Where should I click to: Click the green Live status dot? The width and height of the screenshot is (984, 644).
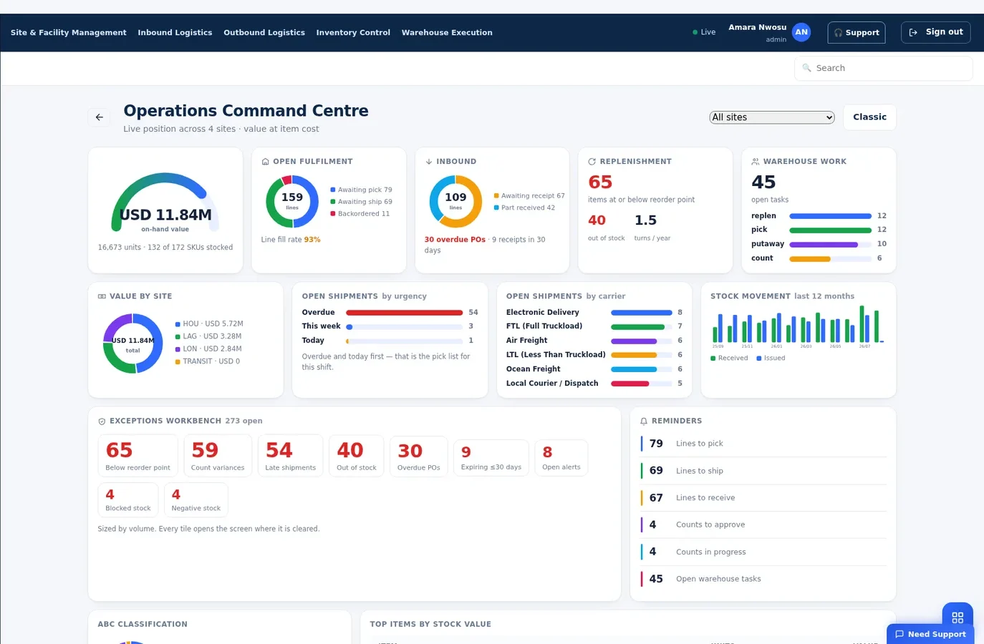tap(695, 32)
